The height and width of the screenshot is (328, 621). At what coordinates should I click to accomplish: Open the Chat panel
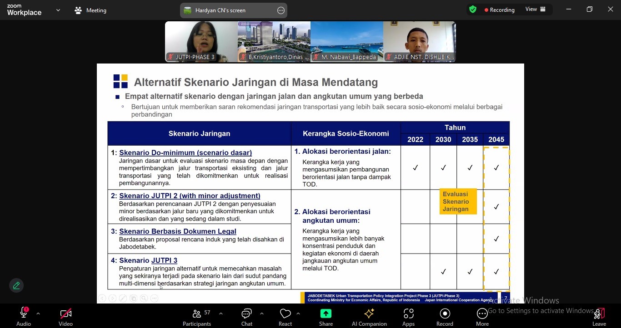(247, 316)
